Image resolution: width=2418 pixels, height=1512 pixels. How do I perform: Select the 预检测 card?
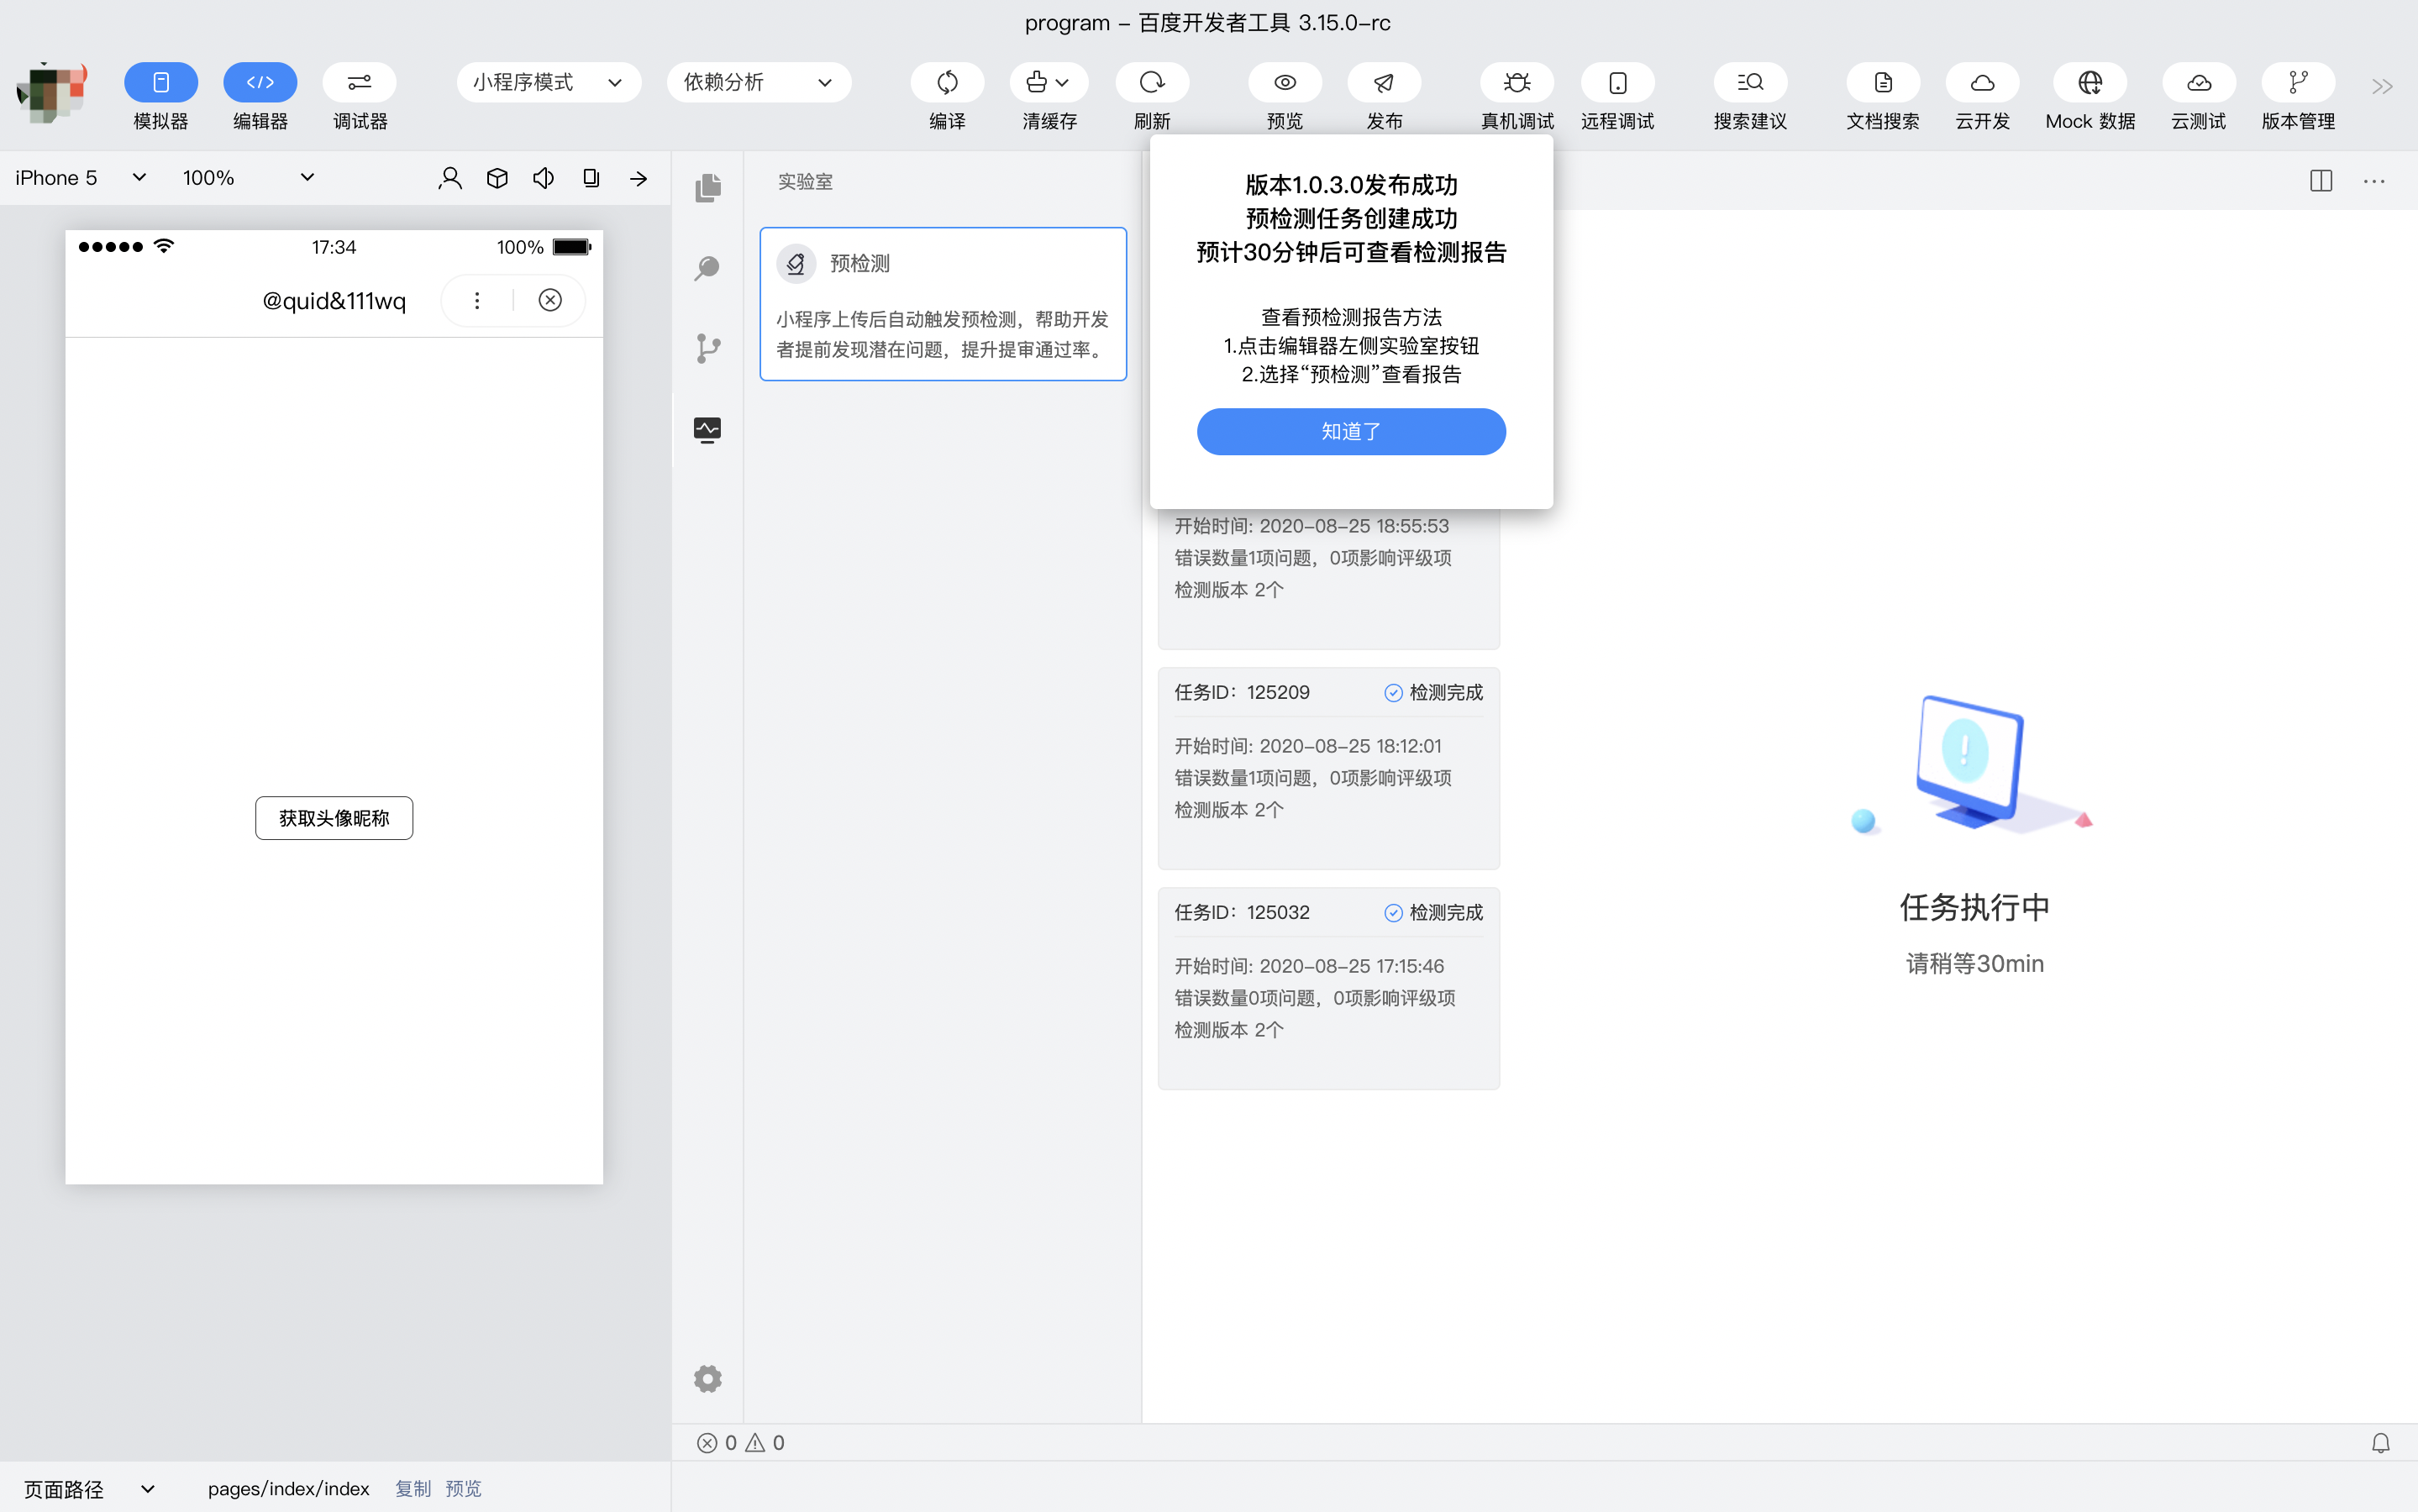point(943,304)
